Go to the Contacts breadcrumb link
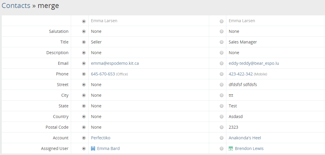 click(x=16, y=6)
